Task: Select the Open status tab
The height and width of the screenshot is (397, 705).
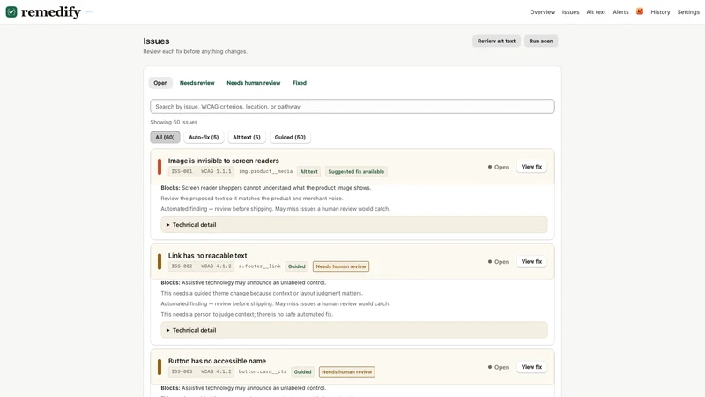Action: 160,83
